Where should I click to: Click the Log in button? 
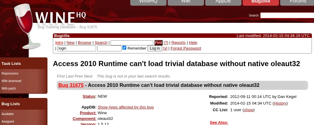(155, 48)
